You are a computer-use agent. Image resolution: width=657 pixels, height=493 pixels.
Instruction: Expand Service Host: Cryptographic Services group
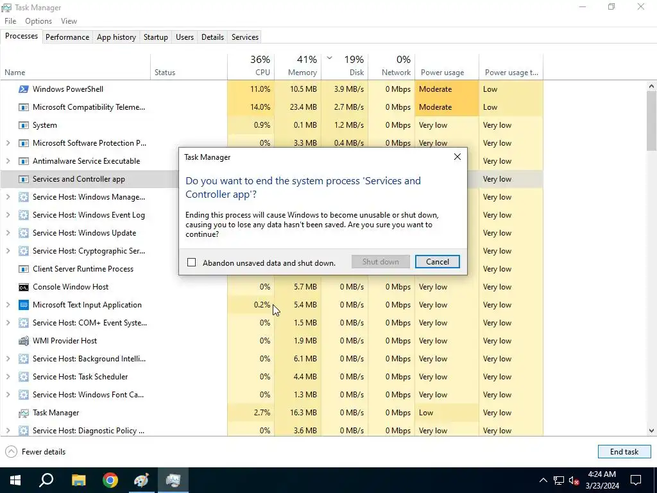pos(8,251)
